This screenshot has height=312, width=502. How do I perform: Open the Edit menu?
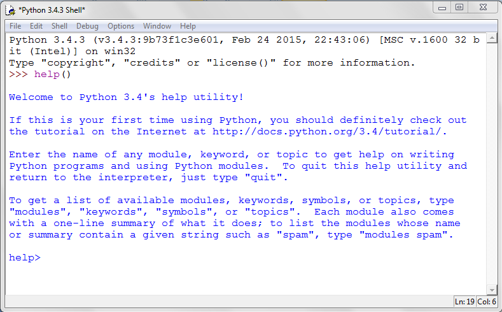(36, 26)
